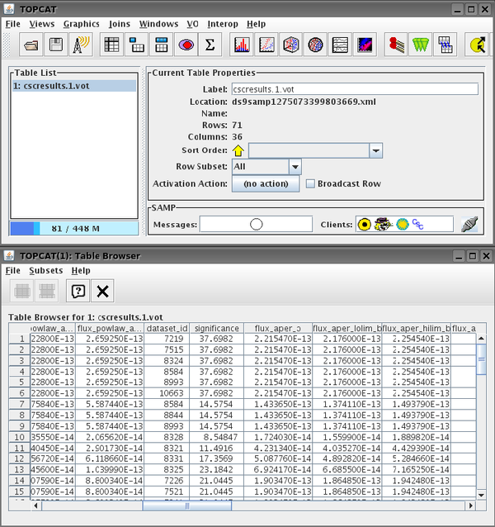Click the Table Browser close X icon
The image size is (495, 527).
pyautogui.click(x=102, y=291)
